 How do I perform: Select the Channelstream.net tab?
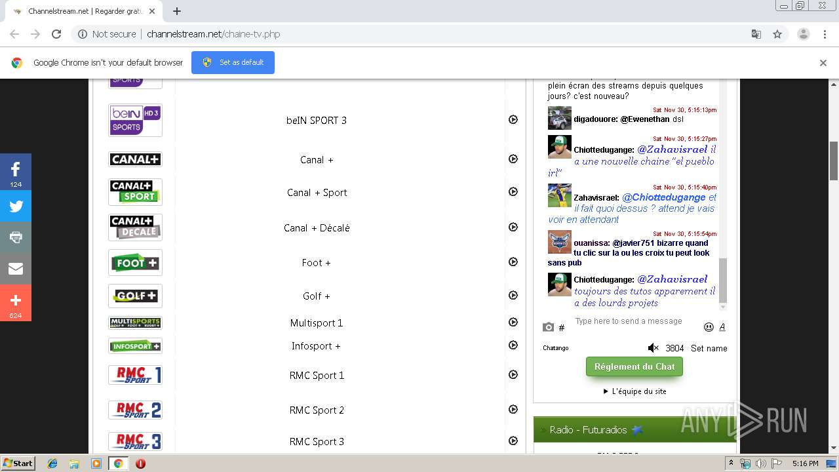click(85, 11)
